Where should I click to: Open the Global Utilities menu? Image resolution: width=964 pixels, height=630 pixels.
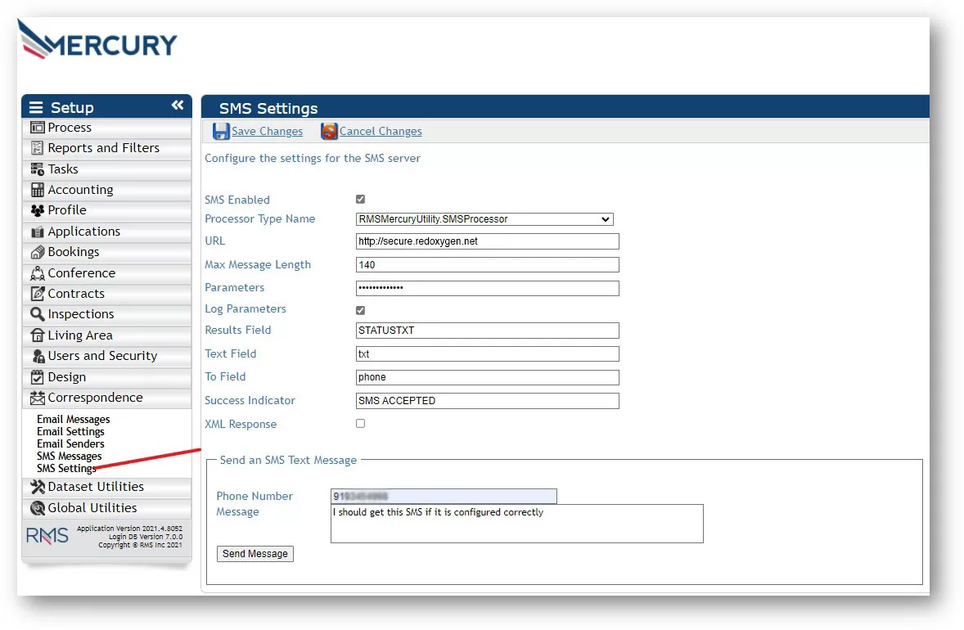[107, 508]
